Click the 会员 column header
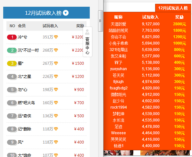This screenshot has height=157, width=192. point(22,26)
